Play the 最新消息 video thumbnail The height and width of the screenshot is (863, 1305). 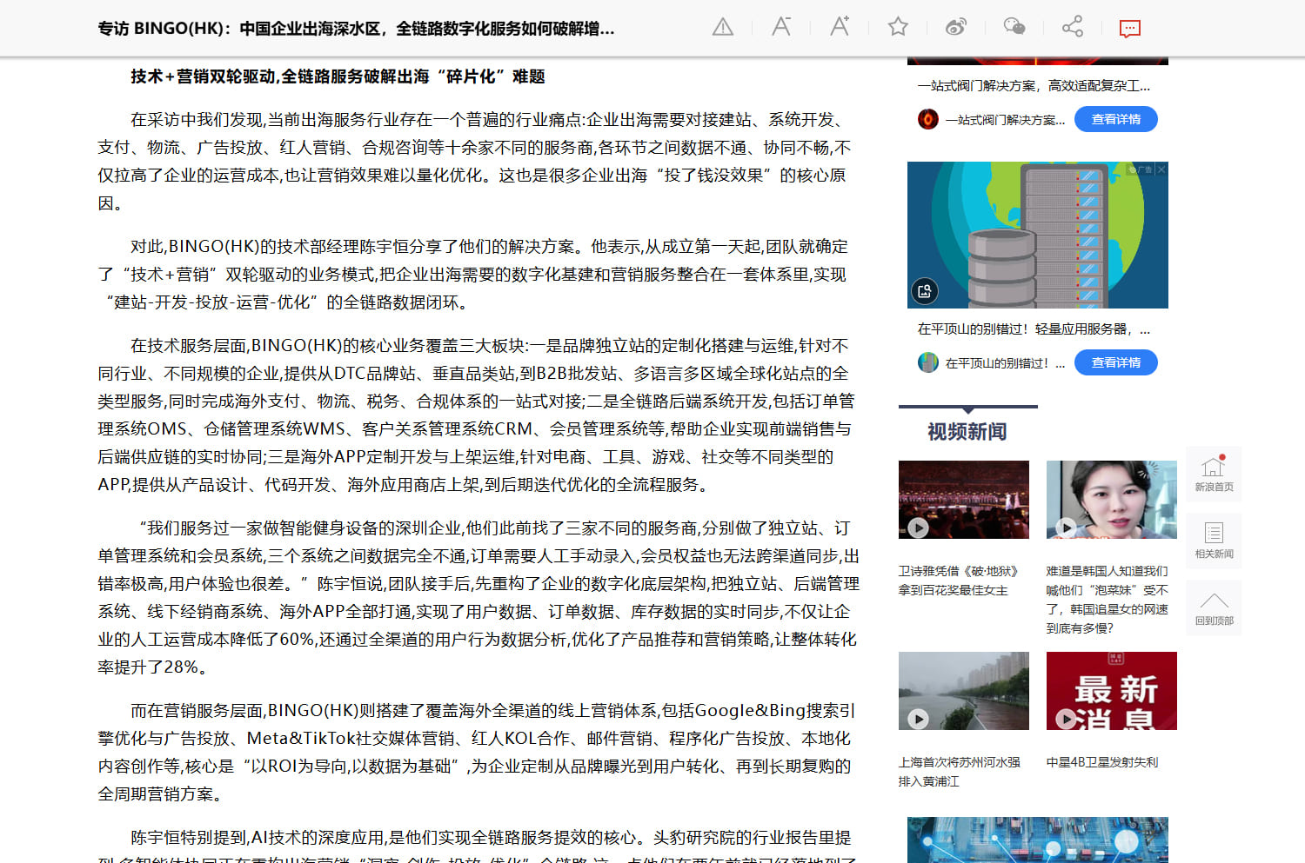pyautogui.click(x=1112, y=691)
